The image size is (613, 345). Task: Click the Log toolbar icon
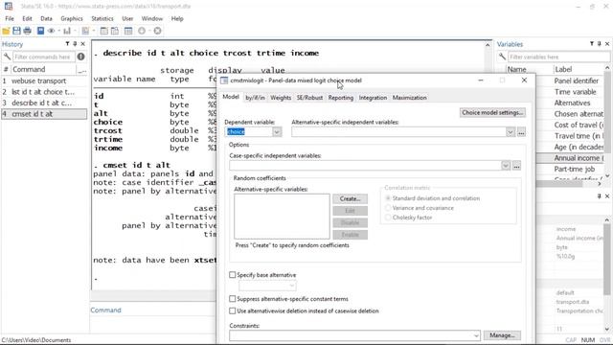[40, 31]
